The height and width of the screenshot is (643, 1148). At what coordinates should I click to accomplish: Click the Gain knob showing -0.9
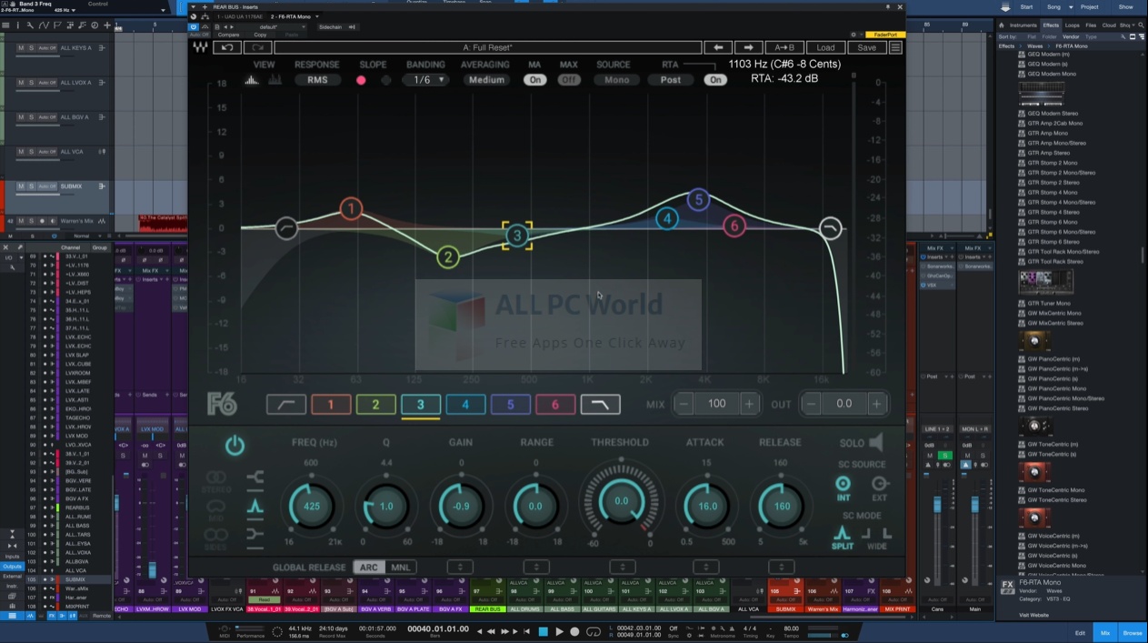[x=461, y=506]
